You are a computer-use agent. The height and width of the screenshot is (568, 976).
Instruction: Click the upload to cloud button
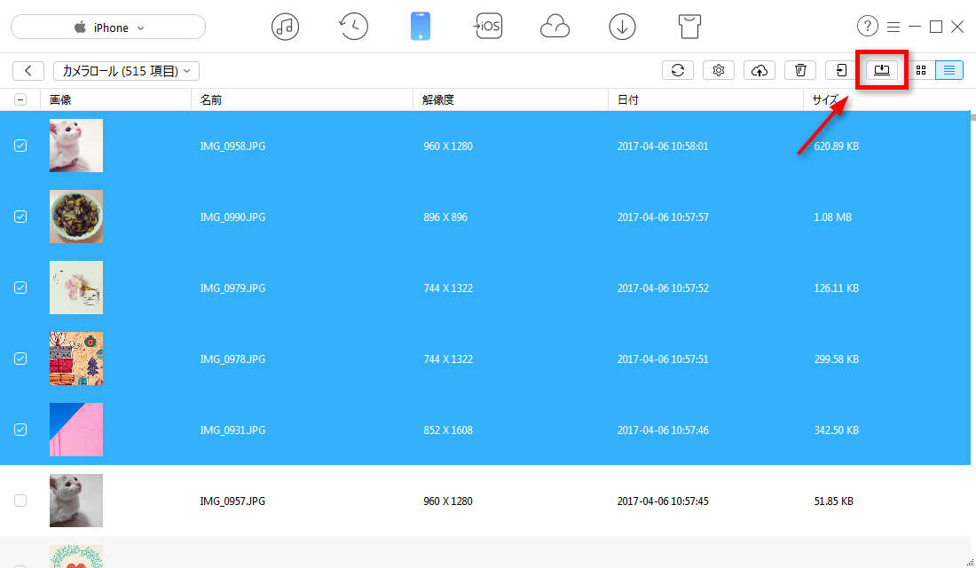click(x=760, y=70)
